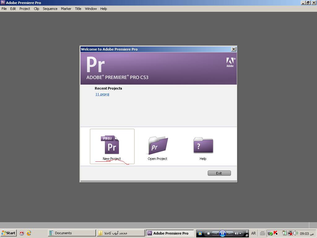This screenshot has height=238, width=317.
Task: Click the Safely Remove Hardware tray icon
Action: (x=270, y=233)
